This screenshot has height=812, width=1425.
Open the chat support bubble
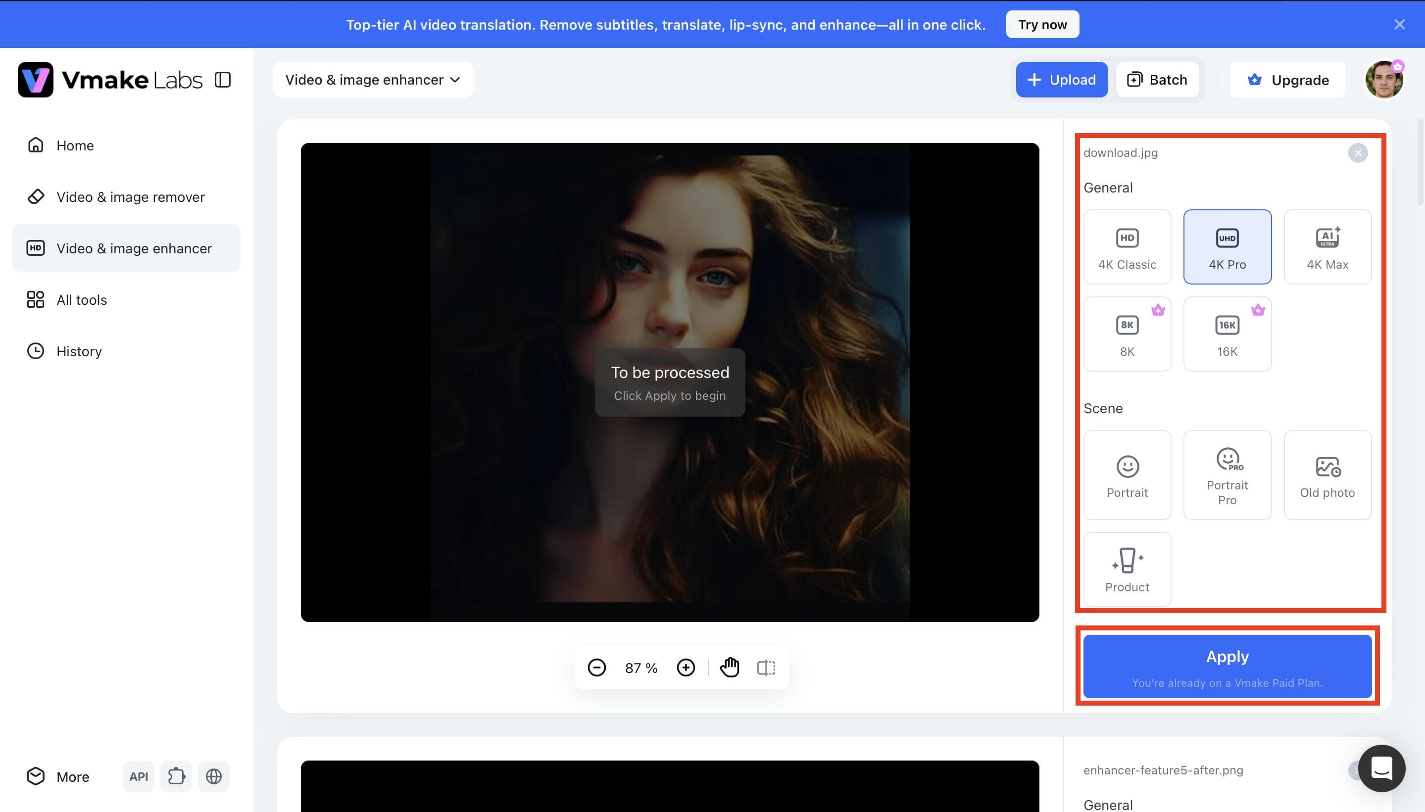[x=1381, y=768]
